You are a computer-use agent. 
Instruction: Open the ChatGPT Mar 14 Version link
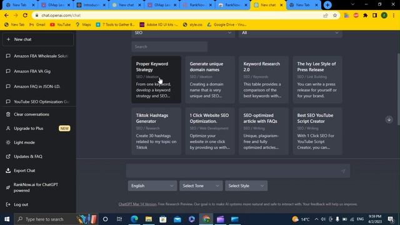pos(137,204)
